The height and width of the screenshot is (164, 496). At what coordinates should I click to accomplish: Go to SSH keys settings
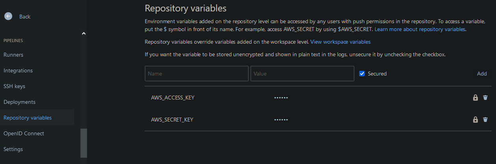[14, 86]
